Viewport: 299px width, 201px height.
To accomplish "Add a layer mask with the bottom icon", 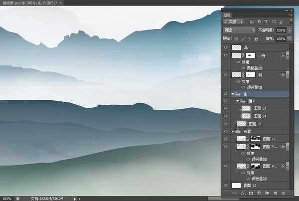I will tap(251, 193).
